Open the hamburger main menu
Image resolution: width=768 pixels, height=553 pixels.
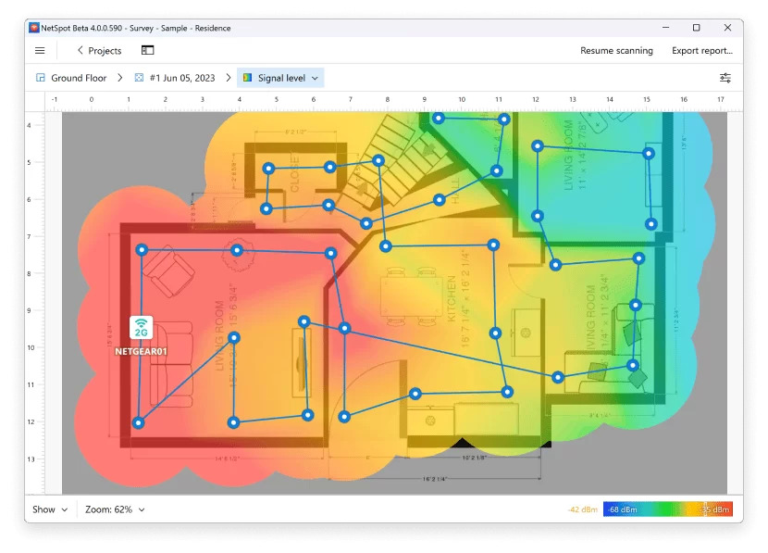tap(40, 51)
